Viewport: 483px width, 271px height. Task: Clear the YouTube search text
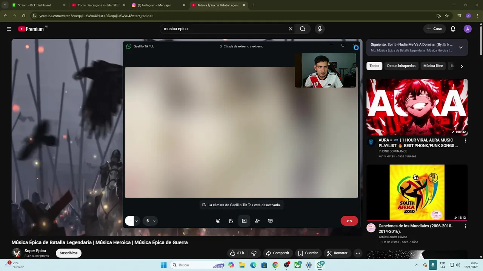291,29
